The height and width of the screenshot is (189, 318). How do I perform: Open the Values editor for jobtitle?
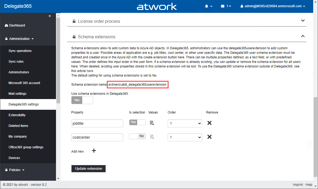(152, 123)
